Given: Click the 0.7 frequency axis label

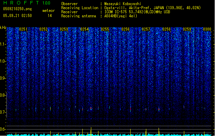Looking at the screenshot, I should click(x=3, y=112).
